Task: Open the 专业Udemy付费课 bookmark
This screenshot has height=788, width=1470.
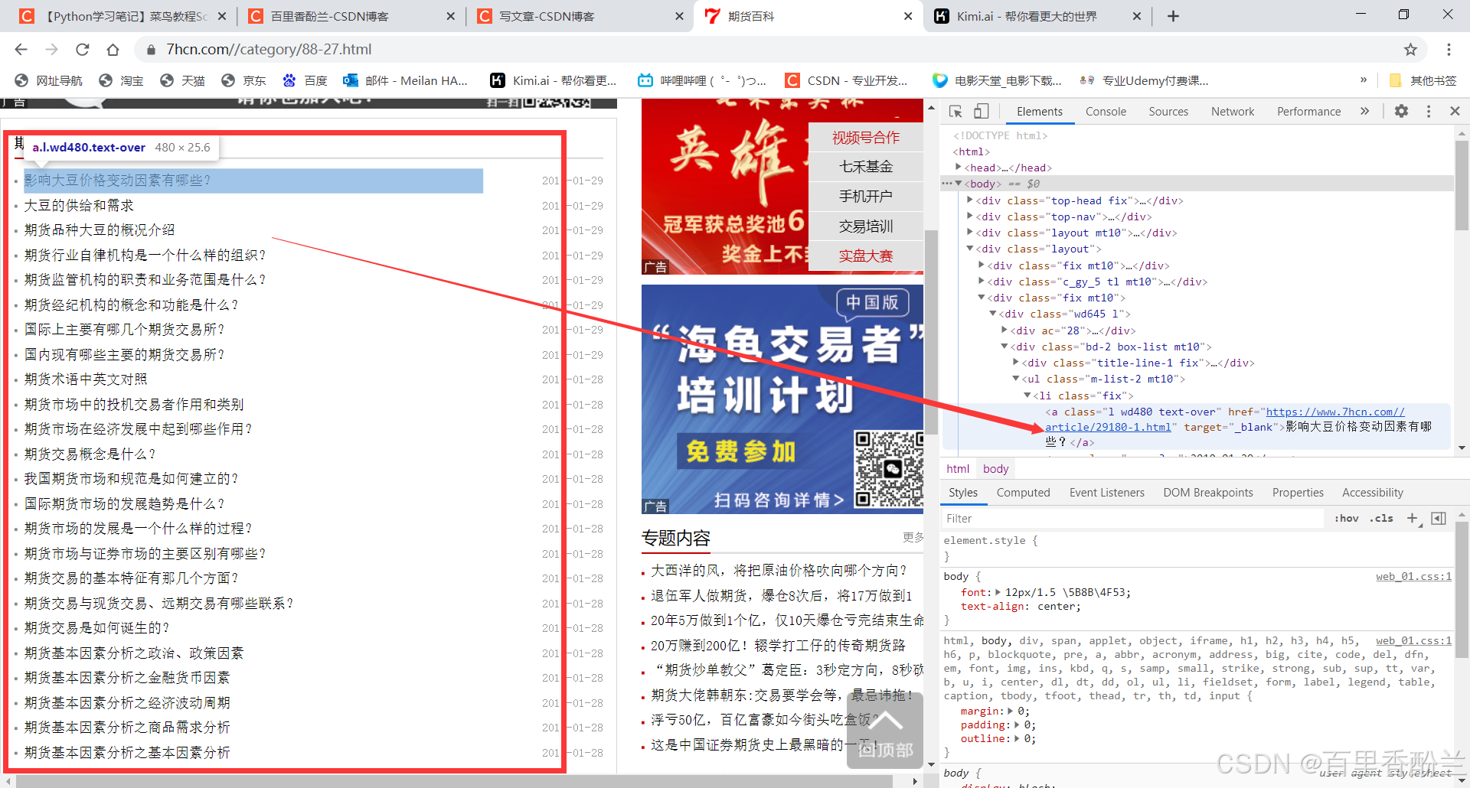Action: pyautogui.click(x=1144, y=80)
